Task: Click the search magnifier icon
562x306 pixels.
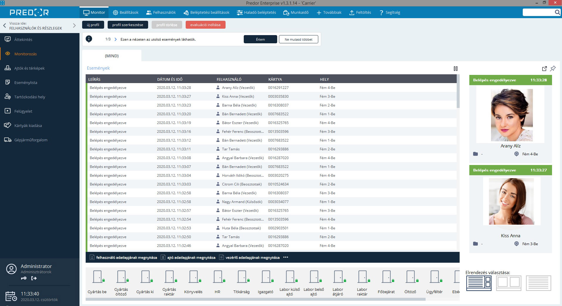Action: click(557, 12)
